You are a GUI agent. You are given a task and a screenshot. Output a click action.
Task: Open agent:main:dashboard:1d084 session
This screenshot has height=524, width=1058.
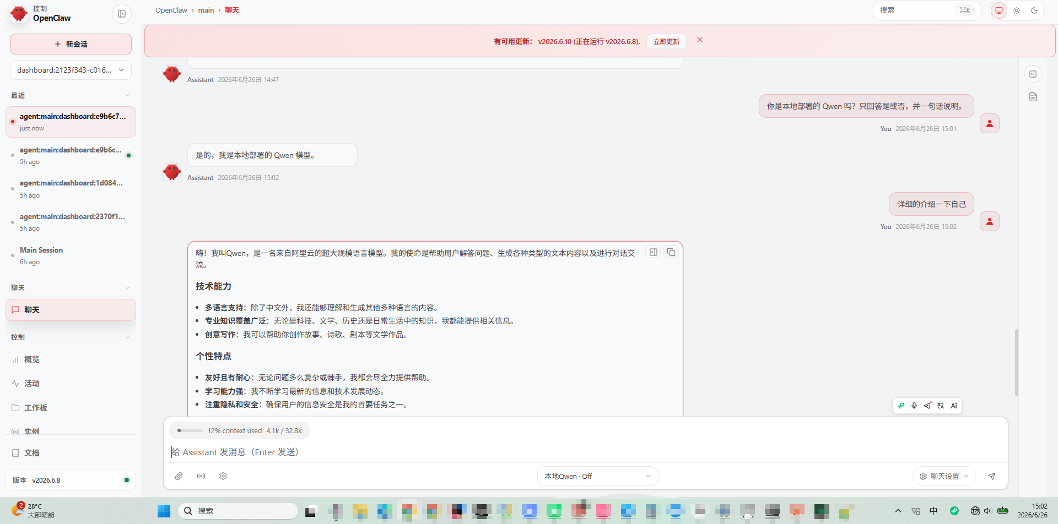click(71, 189)
